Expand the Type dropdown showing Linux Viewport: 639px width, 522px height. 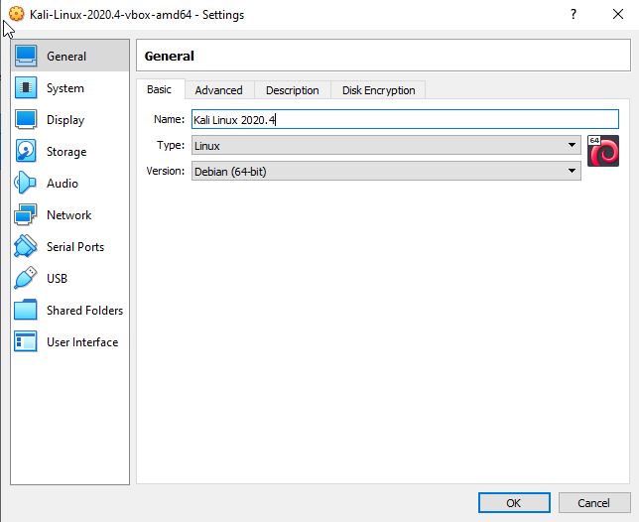click(x=386, y=146)
